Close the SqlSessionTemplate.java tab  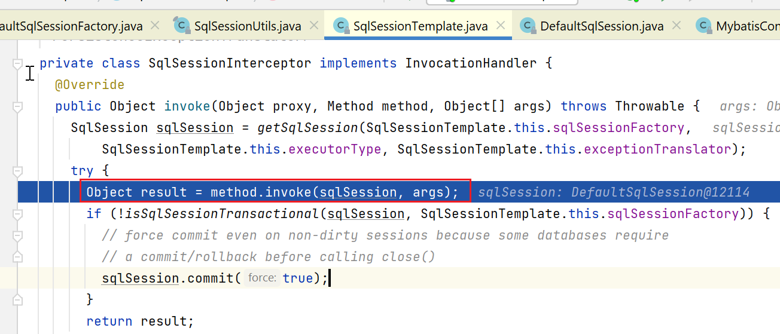point(501,26)
